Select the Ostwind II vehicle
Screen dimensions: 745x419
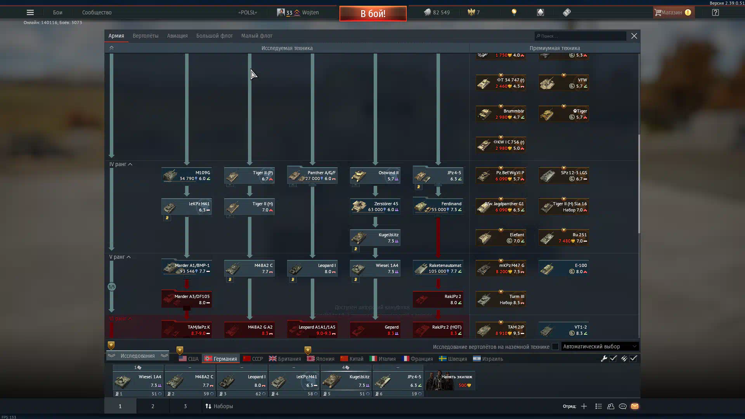[375, 176]
